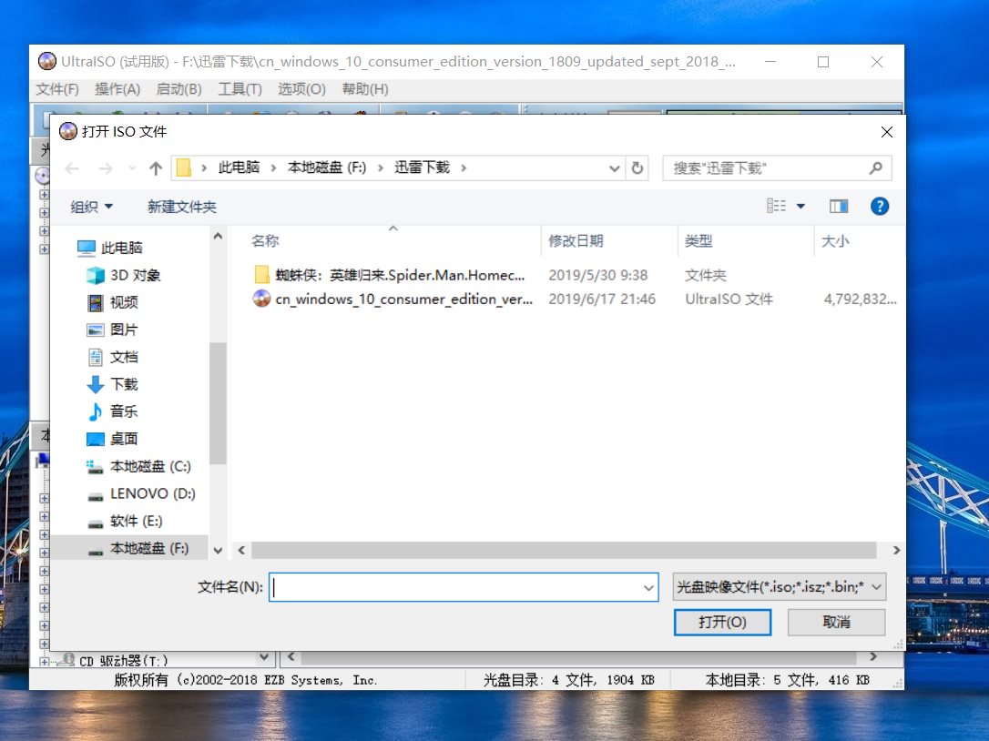This screenshot has width=989, height=741.
Task: Open the 组织 dropdown menu
Action: [x=91, y=207]
